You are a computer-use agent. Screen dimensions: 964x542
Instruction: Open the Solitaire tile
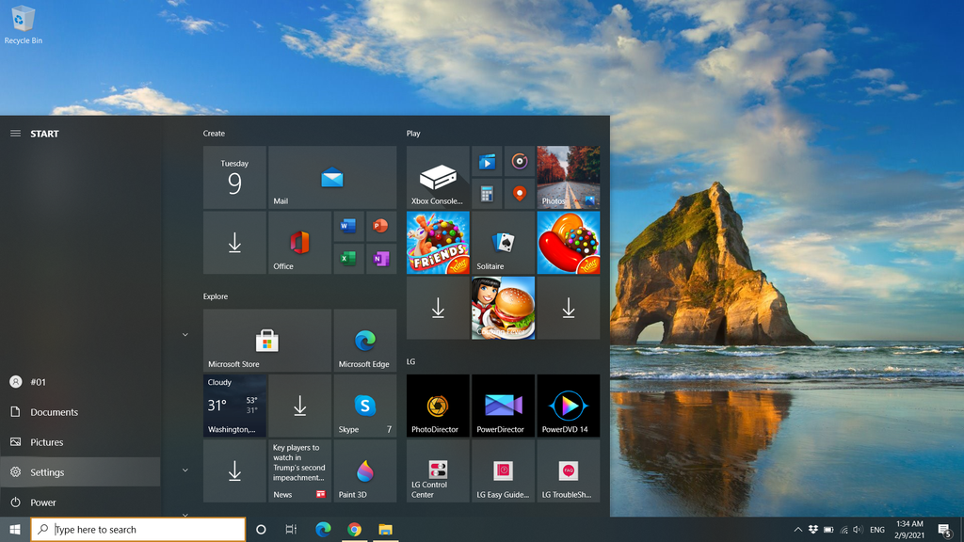click(x=503, y=243)
